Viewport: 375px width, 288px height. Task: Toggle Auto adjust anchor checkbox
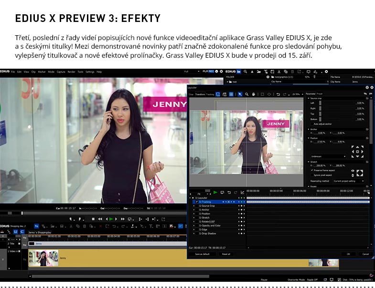tap(312, 124)
